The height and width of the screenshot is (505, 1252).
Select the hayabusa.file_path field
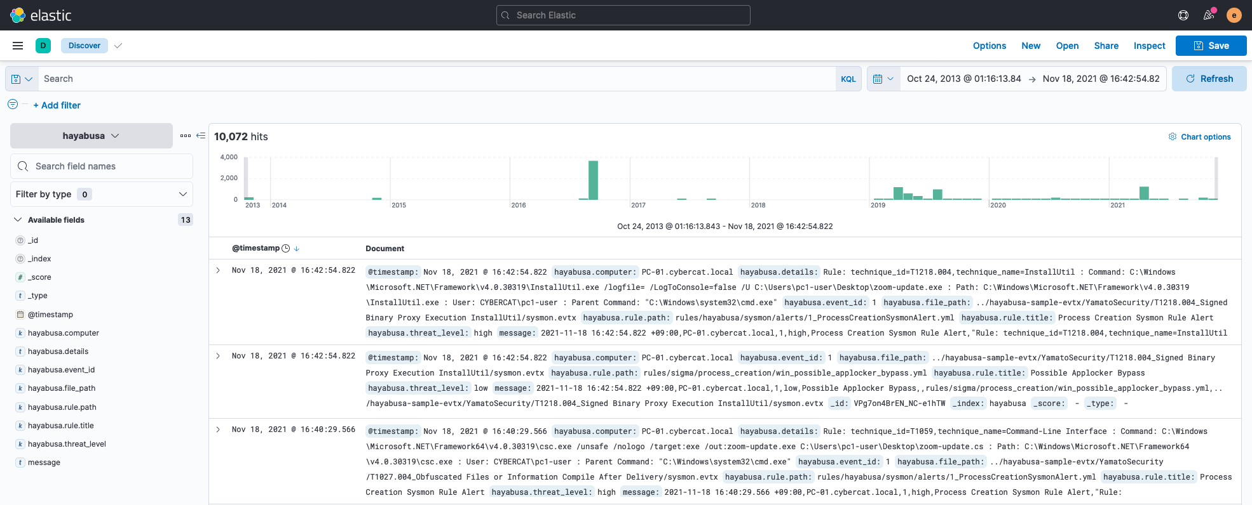(x=62, y=388)
